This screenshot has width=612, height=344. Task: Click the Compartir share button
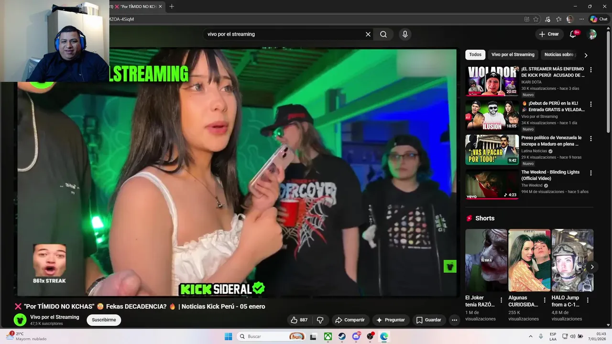pyautogui.click(x=350, y=320)
